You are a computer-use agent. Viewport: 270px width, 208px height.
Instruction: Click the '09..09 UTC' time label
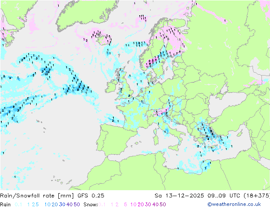(224, 196)
